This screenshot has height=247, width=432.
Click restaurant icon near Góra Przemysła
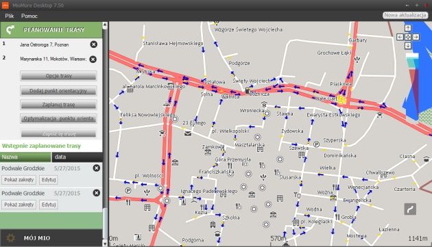(x=230, y=166)
